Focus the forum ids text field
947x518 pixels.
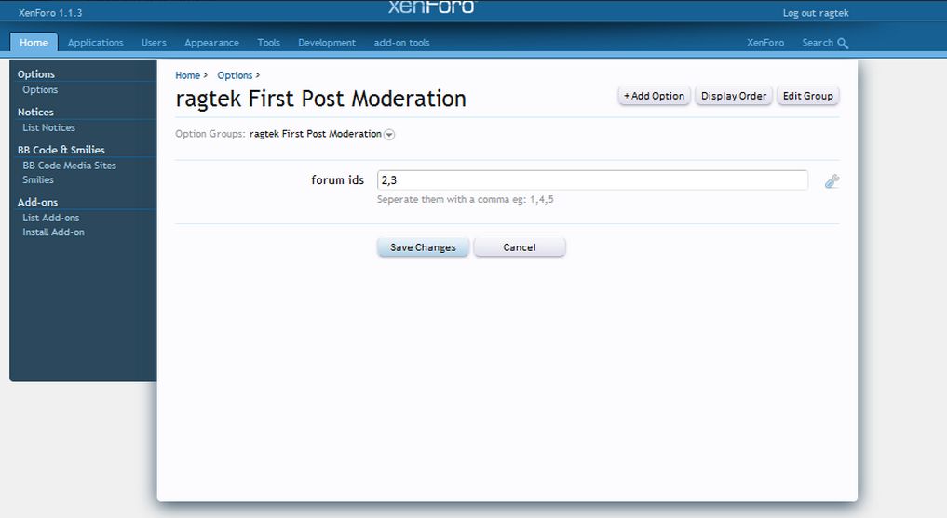point(591,180)
